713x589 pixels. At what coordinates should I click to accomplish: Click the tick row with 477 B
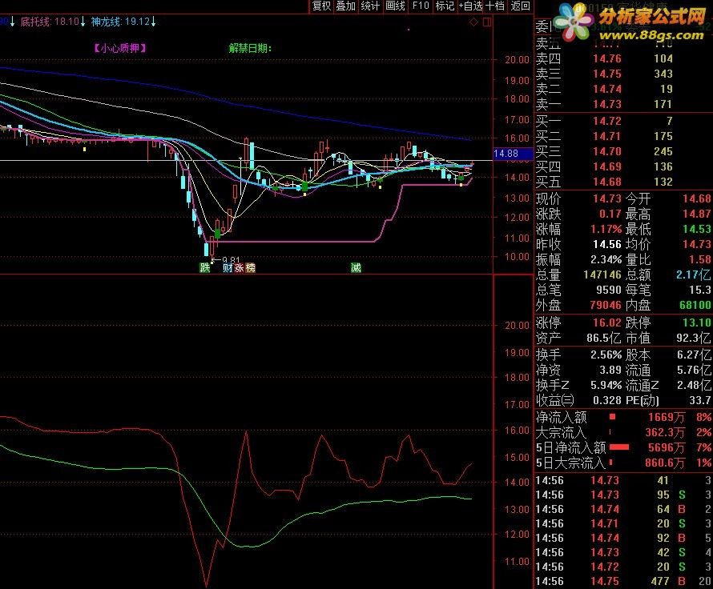(624, 581)
